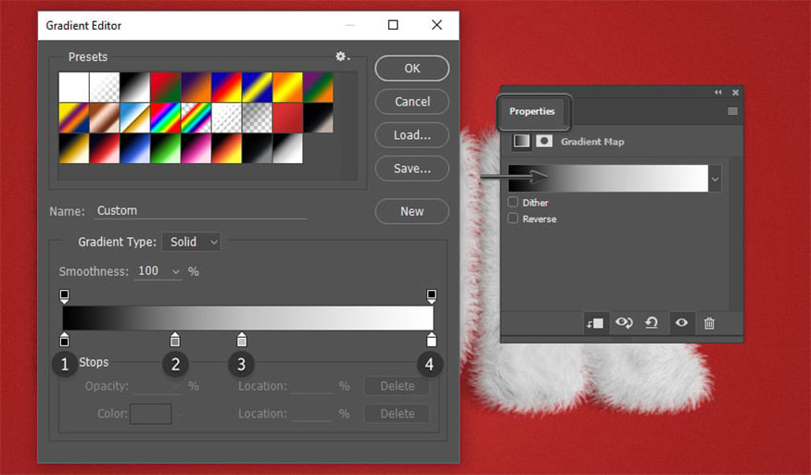Screen dimensions: 811x475
Task: Reset adjustment to defaults icon
Action: point(652,322)
